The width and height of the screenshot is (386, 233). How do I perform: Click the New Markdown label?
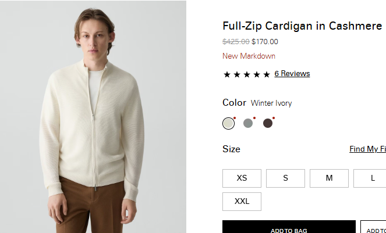[249, 56]
